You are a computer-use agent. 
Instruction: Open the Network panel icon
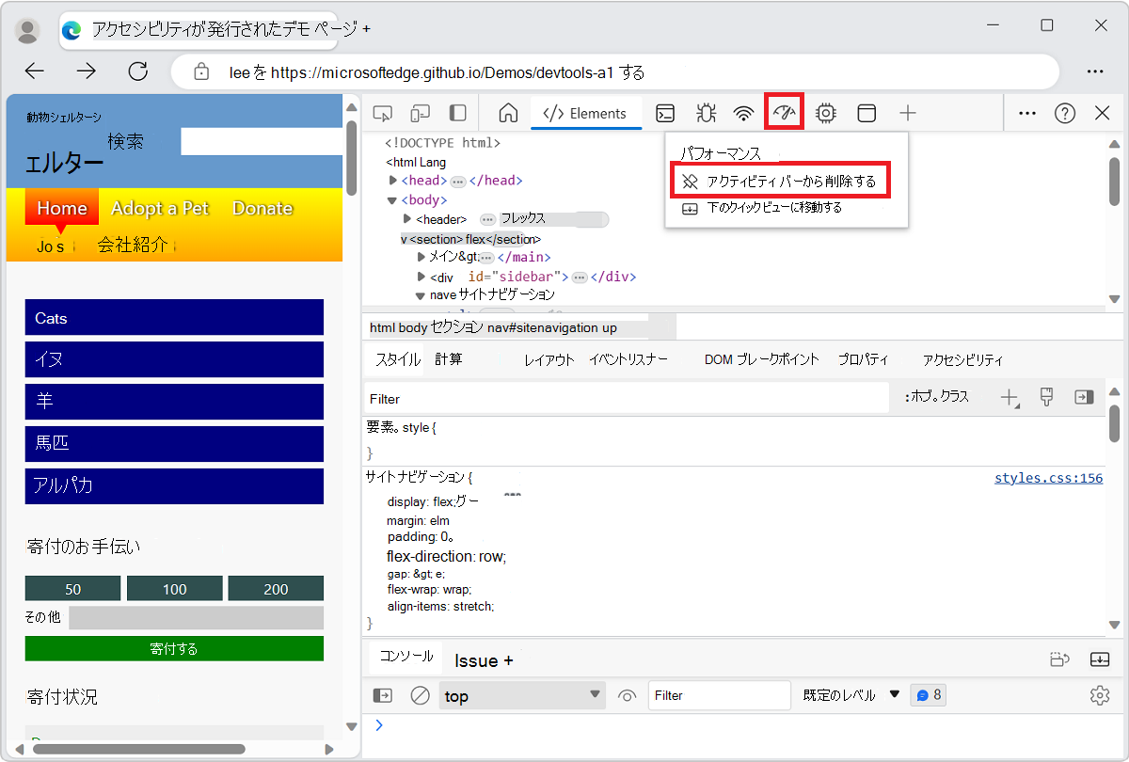[x=744, y=113]
